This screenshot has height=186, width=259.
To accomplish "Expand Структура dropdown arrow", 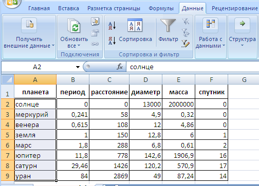I will [242, 46].
